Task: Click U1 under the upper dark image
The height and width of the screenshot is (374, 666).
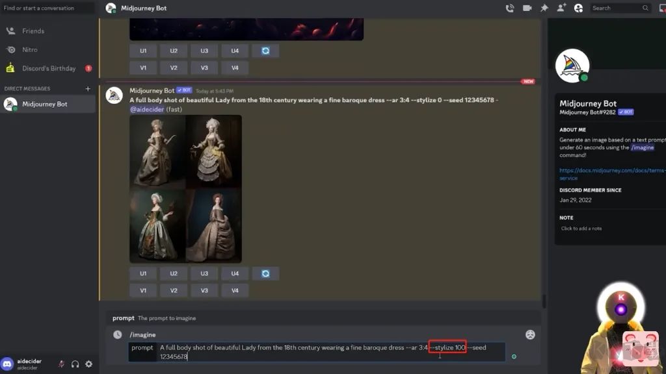Action: (143, 51)
